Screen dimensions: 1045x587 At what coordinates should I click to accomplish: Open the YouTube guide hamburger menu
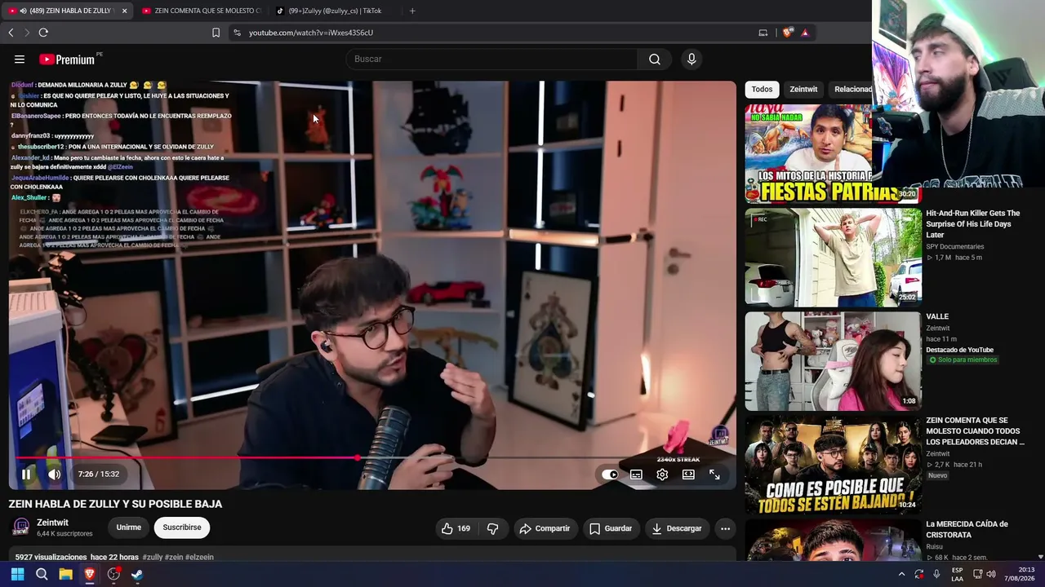tap(20, 59)
